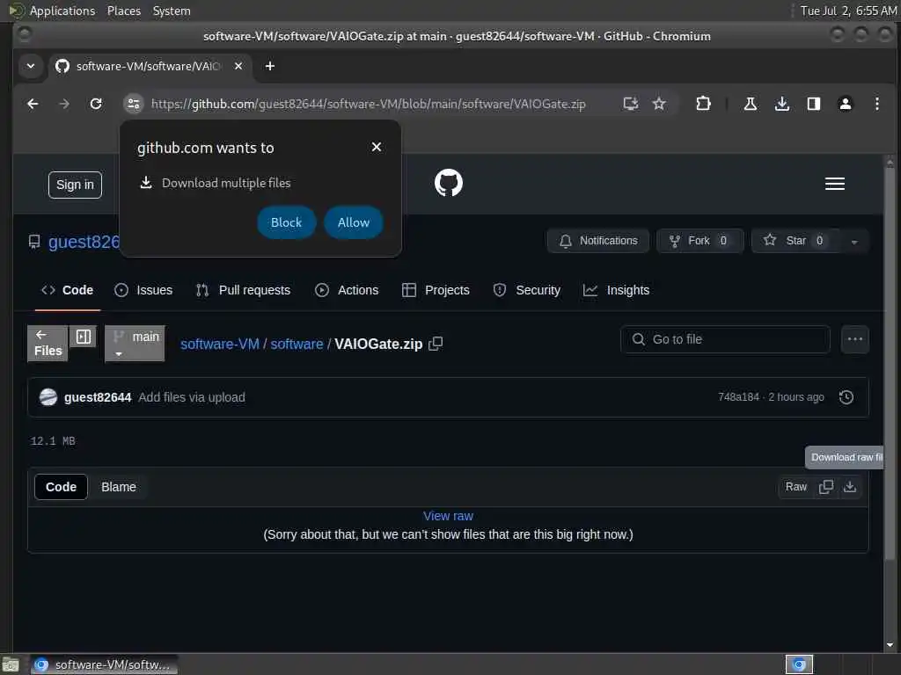Viewport: 901px width, 675px height.
Task: Expand the Star lists dropdown arrow
Action: click(854, 242)
